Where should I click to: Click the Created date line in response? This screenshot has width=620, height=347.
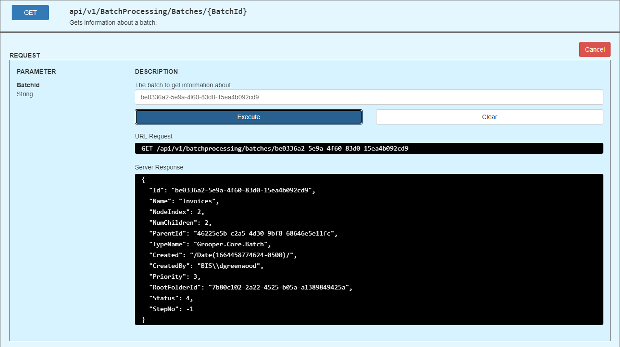pos(223,255)
